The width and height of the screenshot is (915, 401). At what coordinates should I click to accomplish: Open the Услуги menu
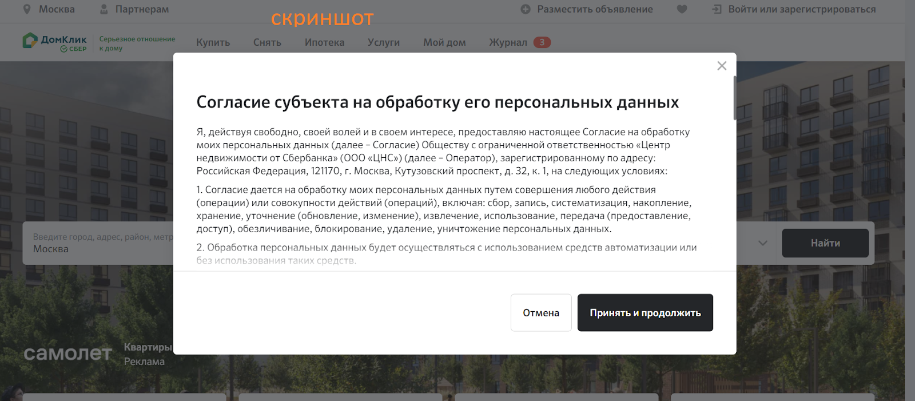click(x=384, y=42)
